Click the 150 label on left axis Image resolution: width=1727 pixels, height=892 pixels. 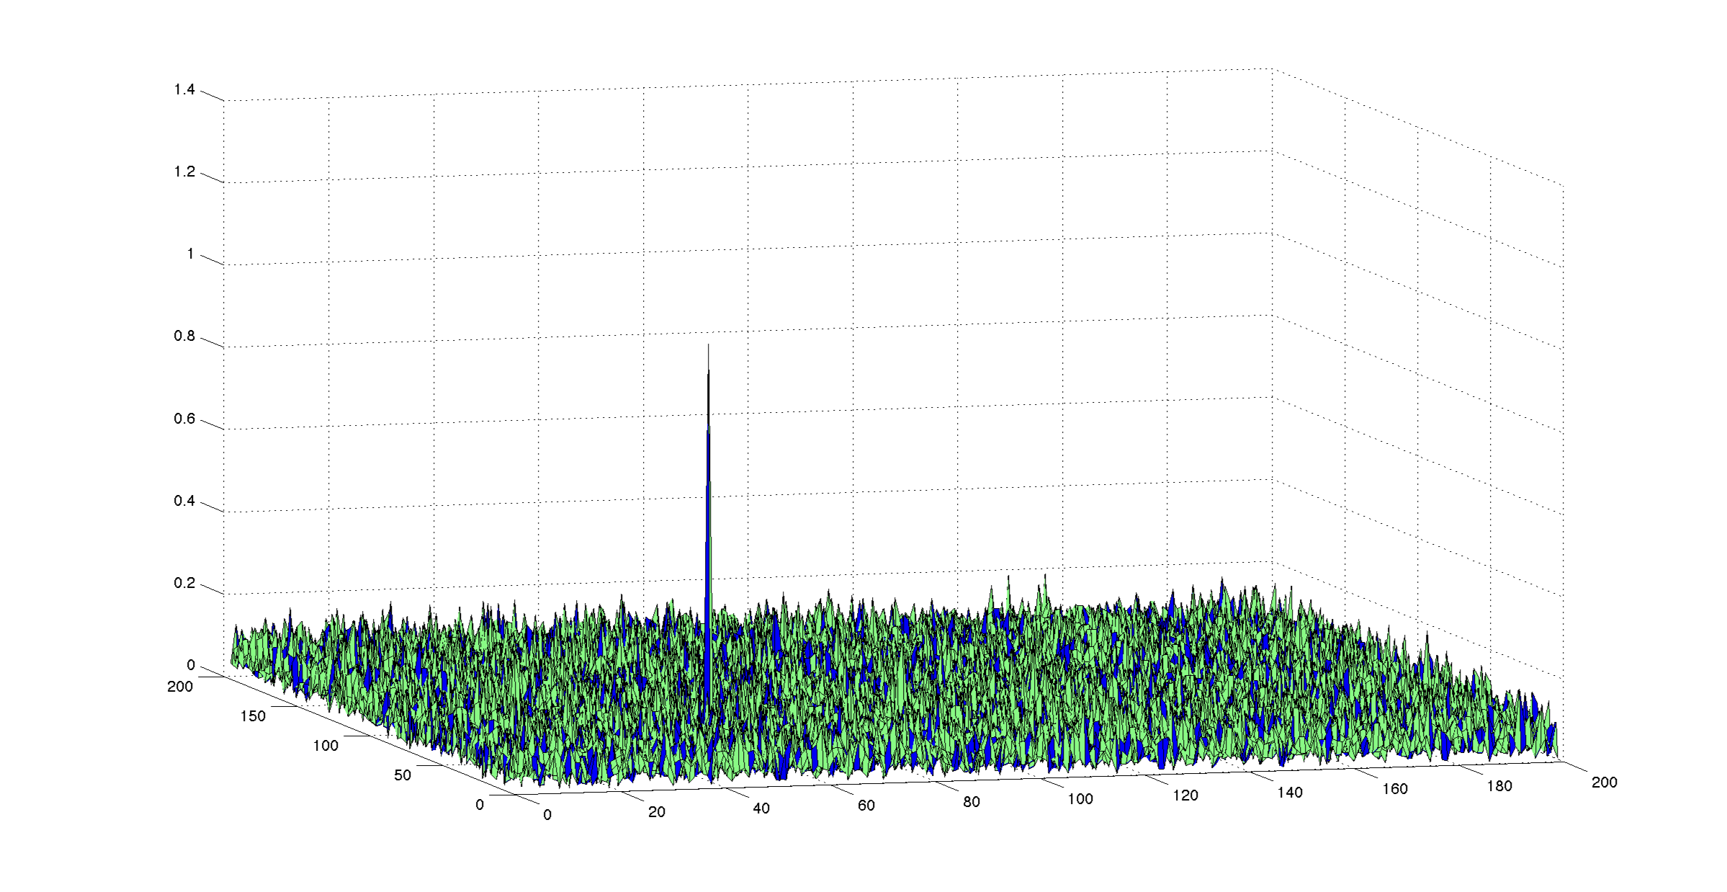point(253,716)
